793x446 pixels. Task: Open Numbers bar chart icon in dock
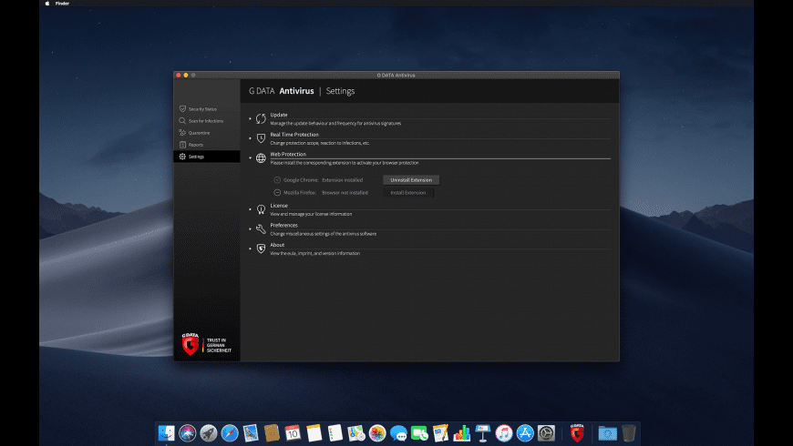pos(462,433)
